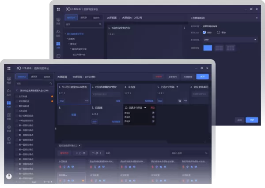Open the 10秒 interval dropdown in back window

coord(230,40)
